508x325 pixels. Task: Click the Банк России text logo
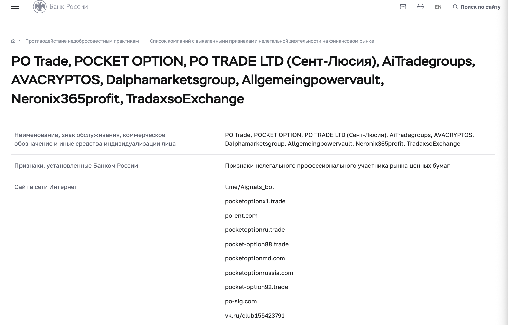[69, 7]
